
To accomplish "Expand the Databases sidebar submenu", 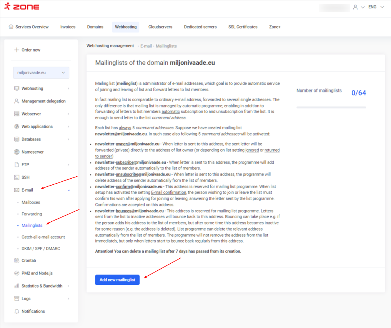I will point(68,139).
